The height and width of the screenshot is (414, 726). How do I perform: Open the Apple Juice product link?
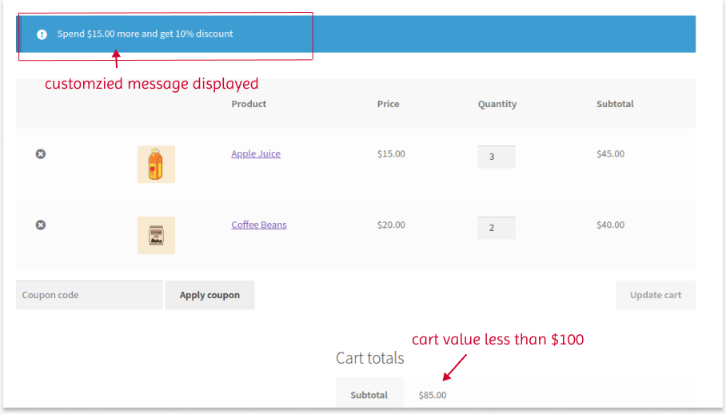tap(256, 153)
